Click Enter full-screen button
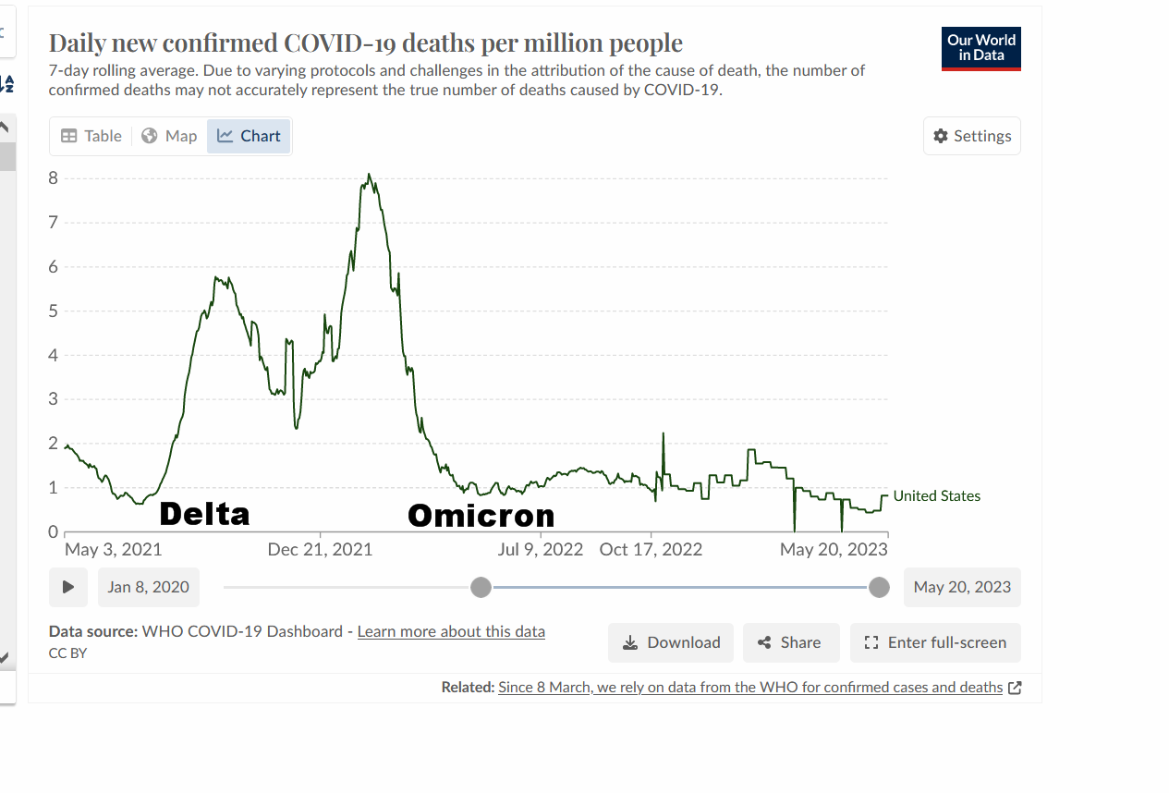This screenshot has width=1169, height=793. 935,642
